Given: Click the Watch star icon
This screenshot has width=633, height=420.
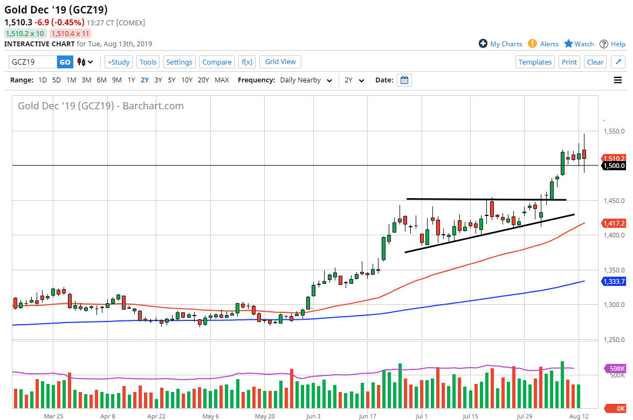Looking at the screenshot, I should tap(568, 44).
